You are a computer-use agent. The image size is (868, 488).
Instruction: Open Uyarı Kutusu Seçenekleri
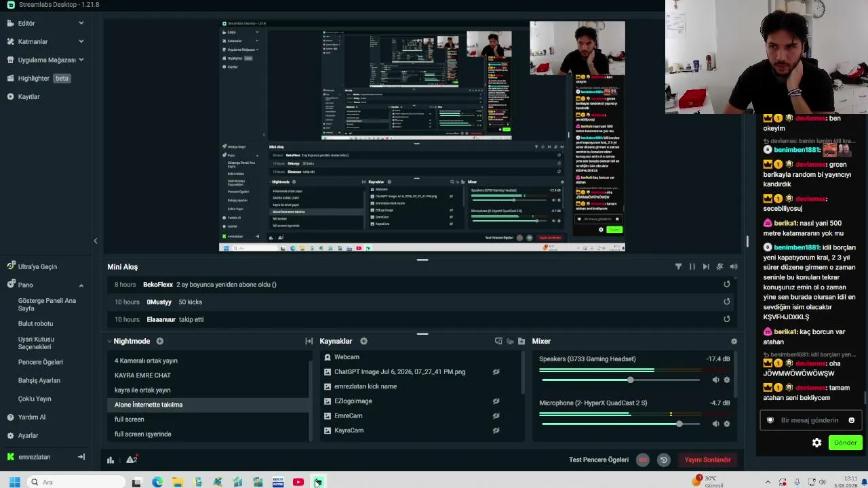coord(37,343)
